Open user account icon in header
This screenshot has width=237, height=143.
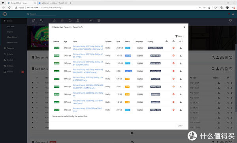tap(233, 14)
